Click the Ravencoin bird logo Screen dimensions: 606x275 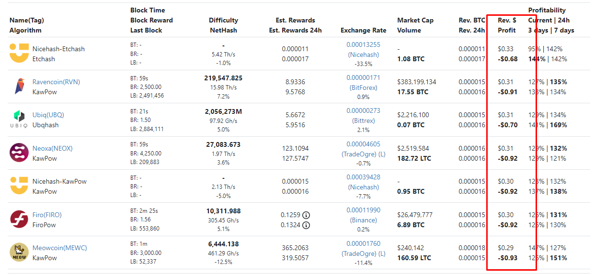pyautogui.click(x=19, y=86)
